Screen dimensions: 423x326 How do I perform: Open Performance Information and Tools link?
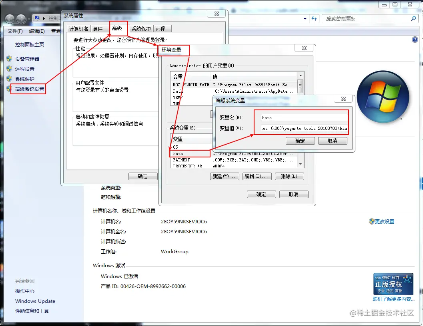[32, 311]
